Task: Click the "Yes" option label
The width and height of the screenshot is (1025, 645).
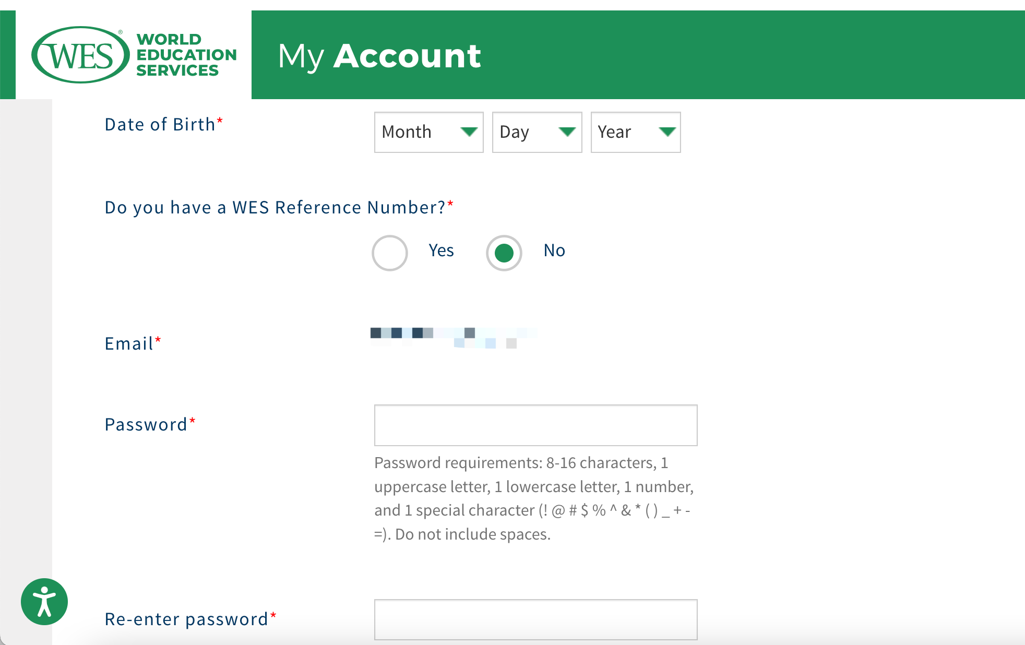Action: [x=441, y=250]
